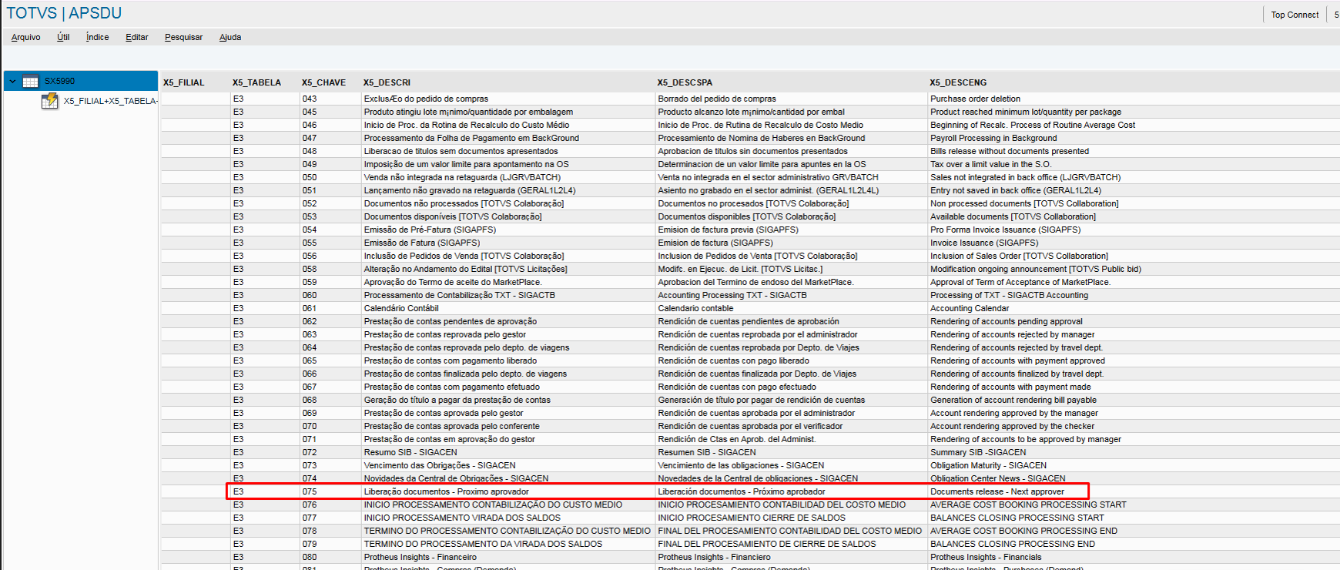Open the Ajuda menu
This screenshot has height=570, width=1340.
click(230, 37)
